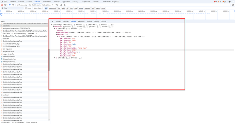Clear the network log
235x124 pixels.
tap(5, 5)
